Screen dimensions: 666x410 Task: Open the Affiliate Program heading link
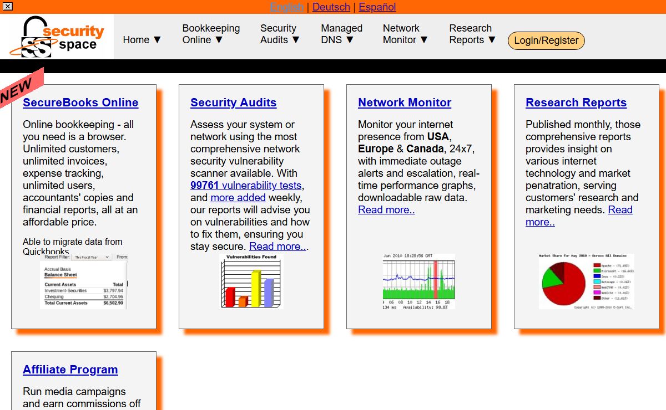(70, 370)
